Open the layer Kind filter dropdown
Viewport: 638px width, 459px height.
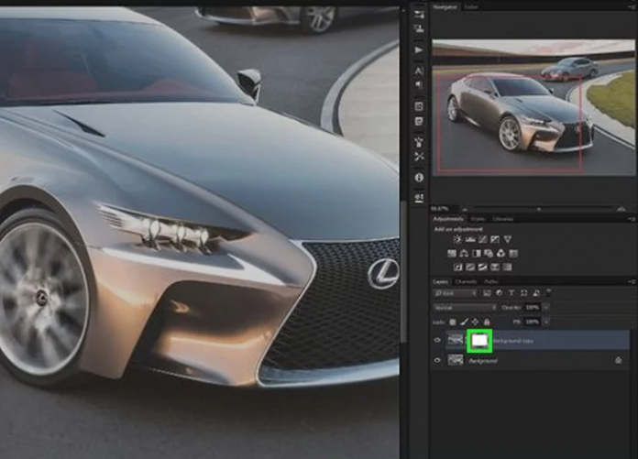(456, 294)
